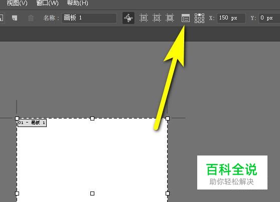Click the artboard's top-right corner handle
Image resolution: width=280 pixels, height=202 pixels.
click(x=168, y=118)
